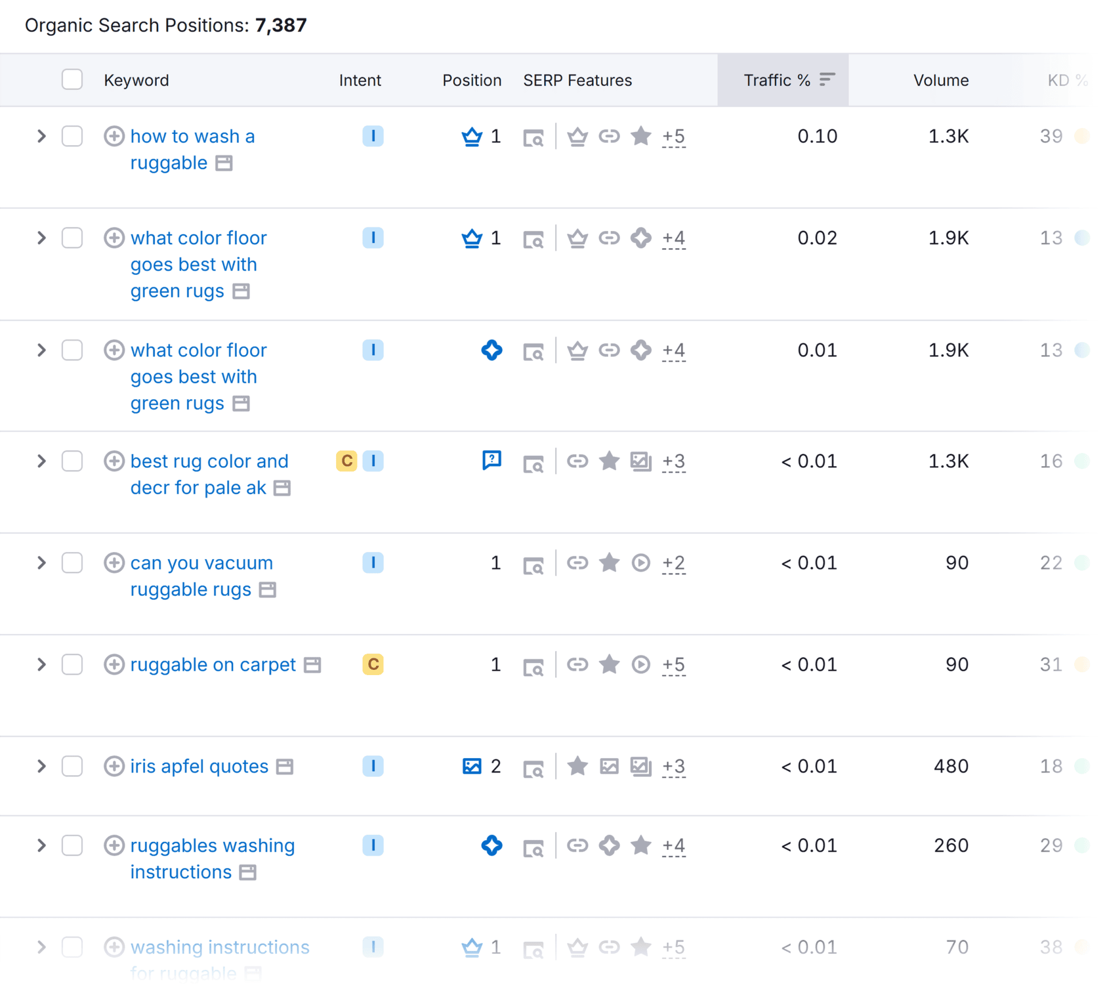Click KD difficulty dot for 'how to wash a ruggable'
This screenshot has height=993, width=1107.
click(1082, 136)
